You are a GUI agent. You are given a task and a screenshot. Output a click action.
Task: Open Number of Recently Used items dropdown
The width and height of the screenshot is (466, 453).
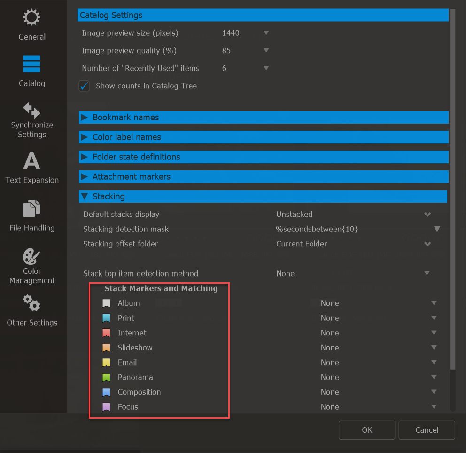[x=266, y=68]
